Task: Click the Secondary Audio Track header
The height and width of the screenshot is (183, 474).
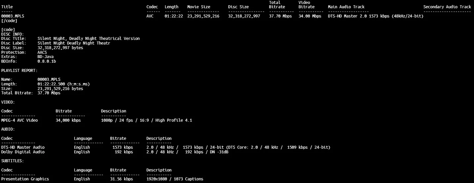Action: (447, 7)
